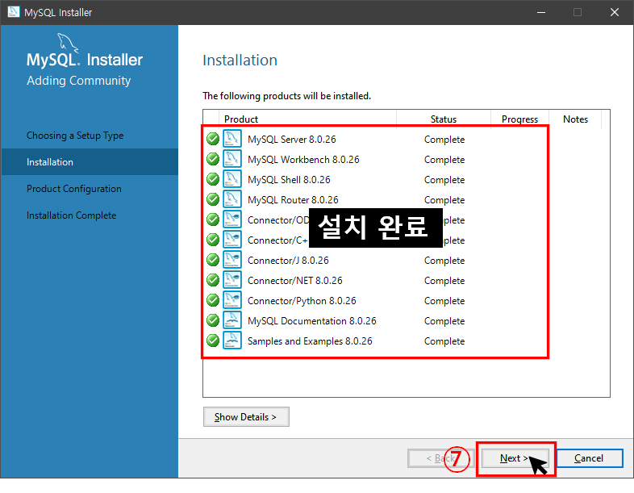
Task: Select the Connector/Python 8.0.26 row text
Action: (x=302, y=301)
